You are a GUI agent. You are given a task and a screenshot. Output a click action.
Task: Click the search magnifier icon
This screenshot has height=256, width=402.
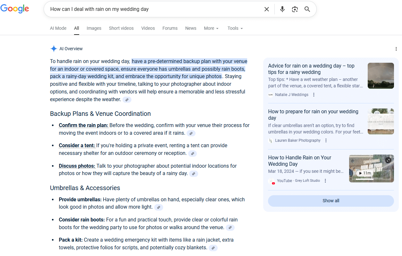307,9
